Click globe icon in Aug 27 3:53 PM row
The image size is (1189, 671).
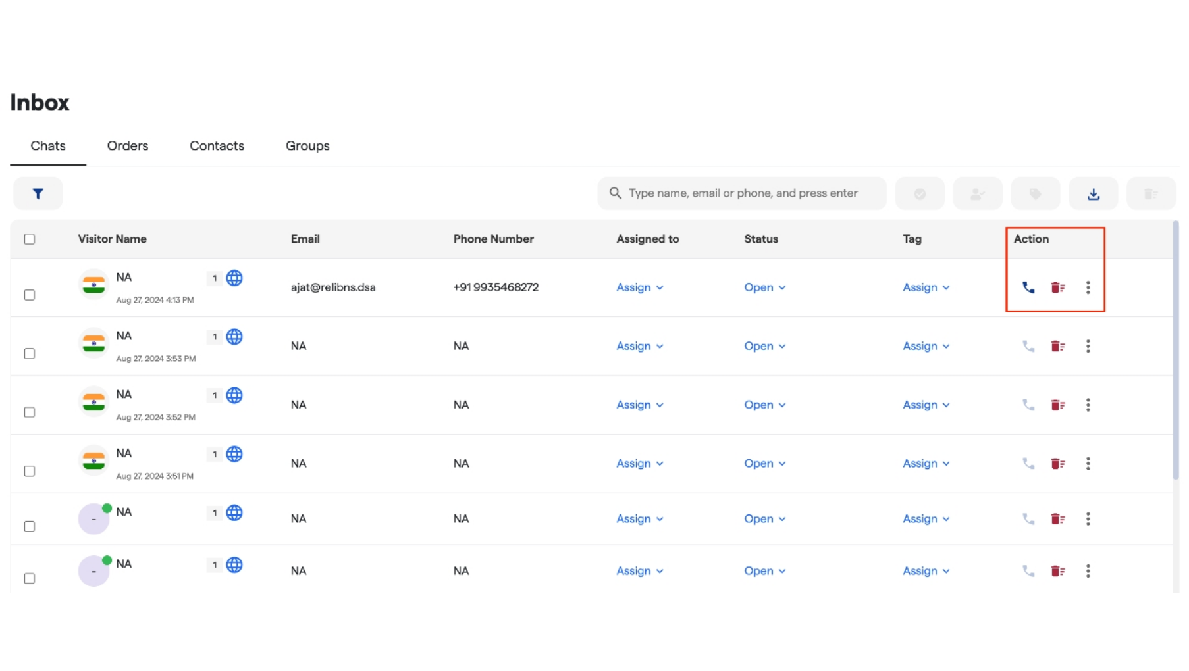[x=234, y=337]
